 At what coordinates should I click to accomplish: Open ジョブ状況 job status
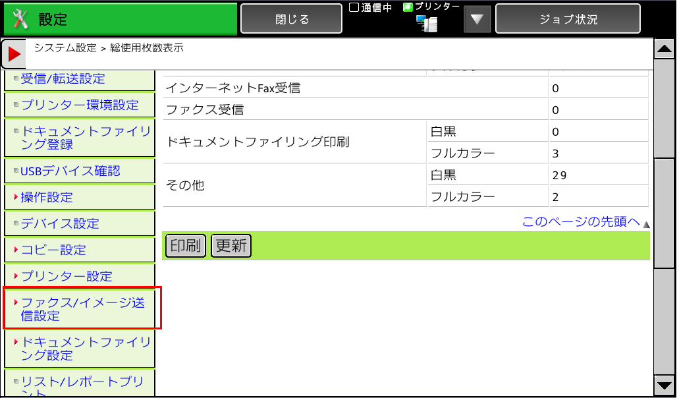pos(568,19)
